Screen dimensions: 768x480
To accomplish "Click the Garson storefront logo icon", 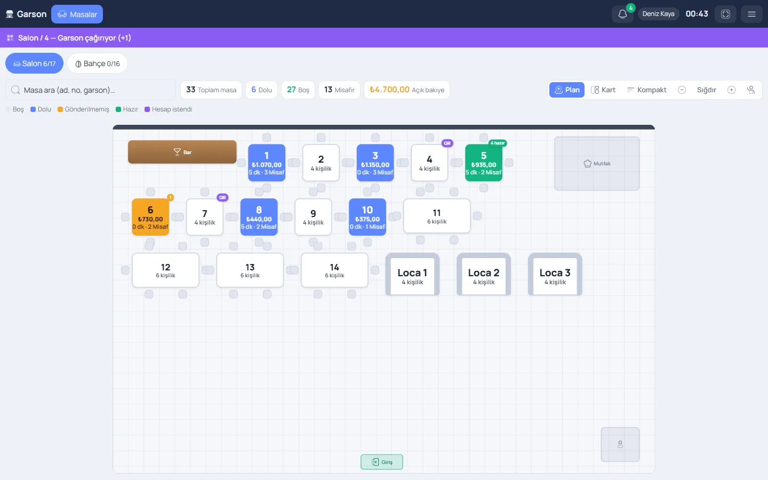I will tap(10, 14).
